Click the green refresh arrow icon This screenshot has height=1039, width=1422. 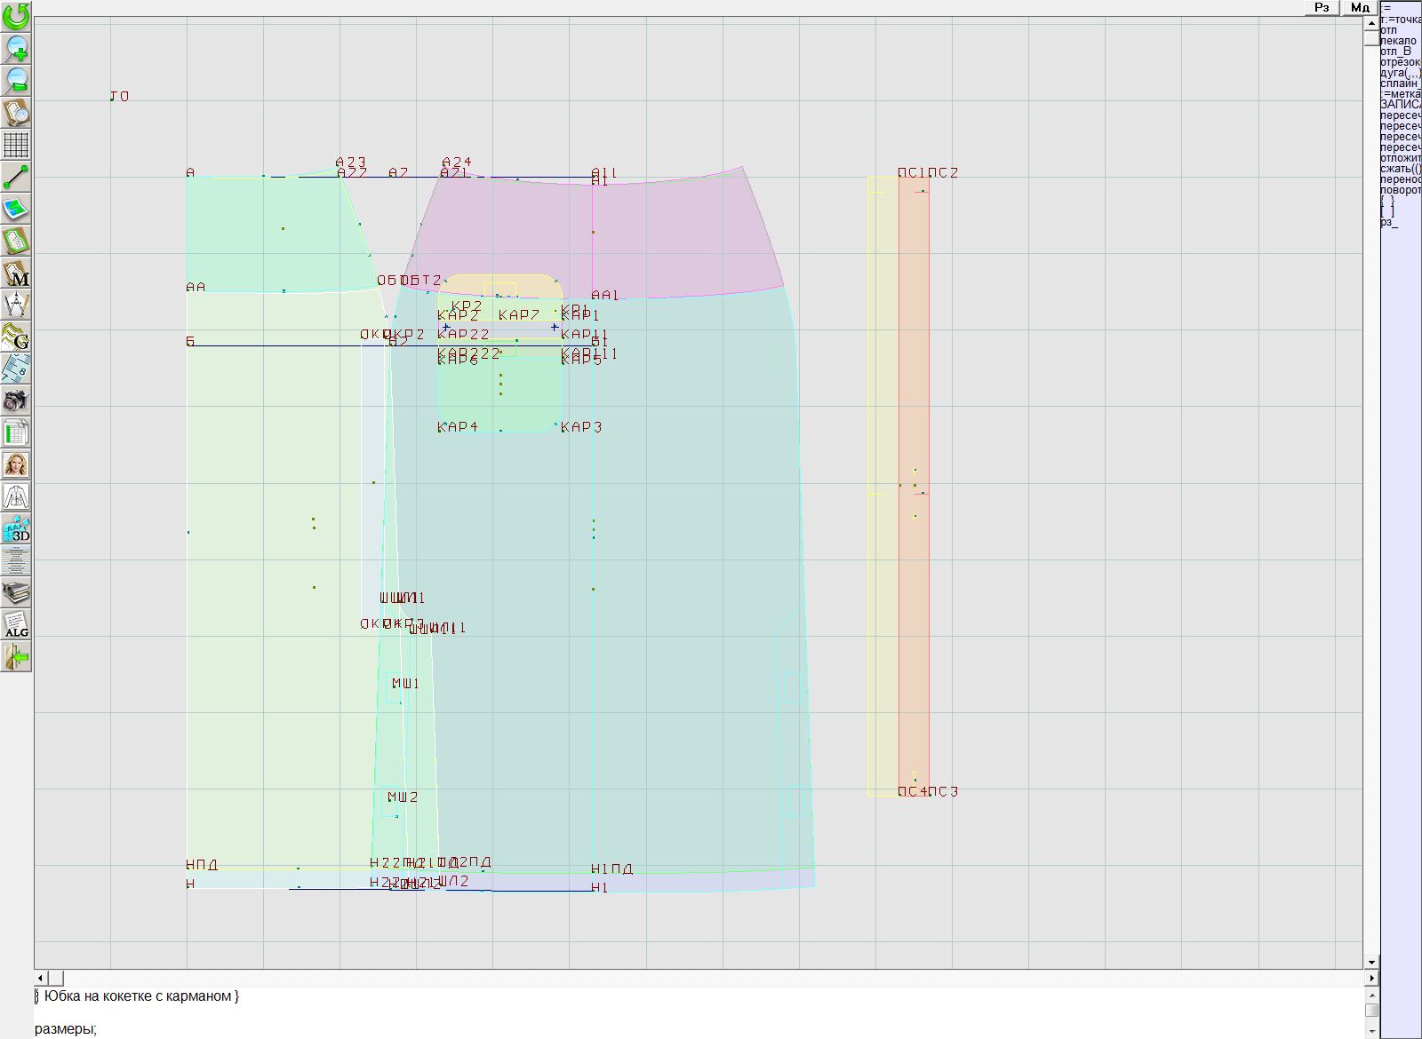(x=16, y=15)
